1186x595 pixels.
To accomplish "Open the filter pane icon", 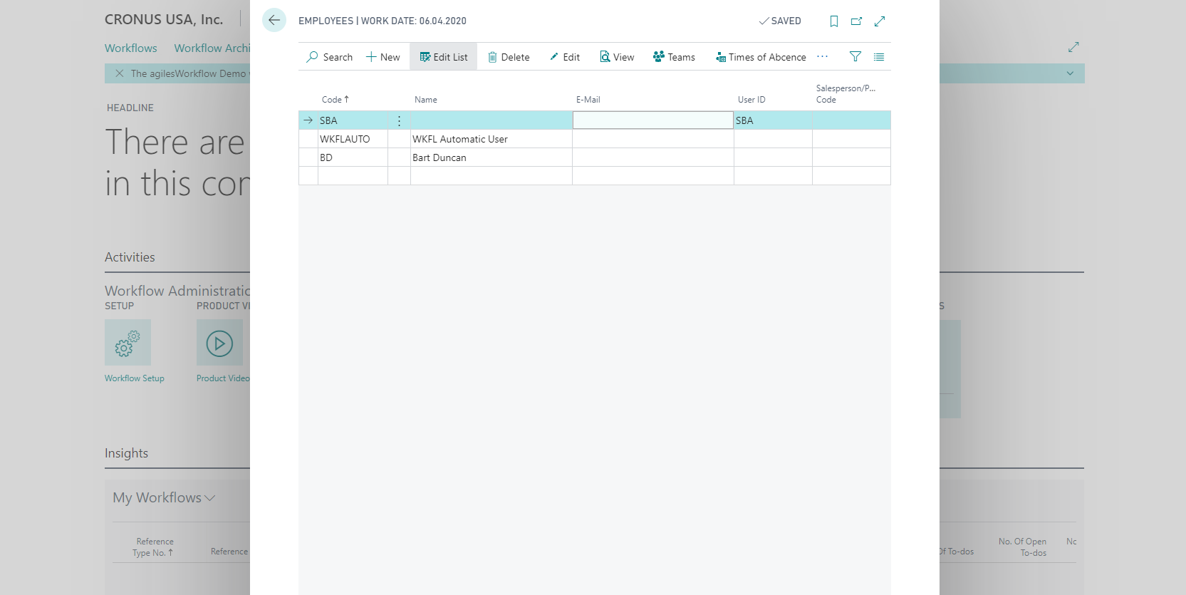I will 855,57.
